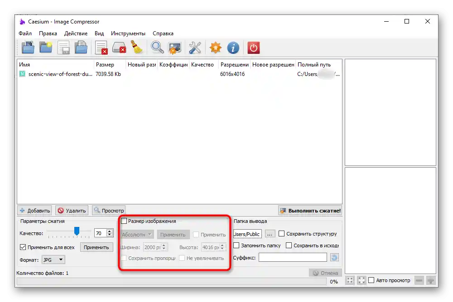Click the Суффикс text field
The width and height of the screenshot is (453, 302).
[x=293, y=257]
